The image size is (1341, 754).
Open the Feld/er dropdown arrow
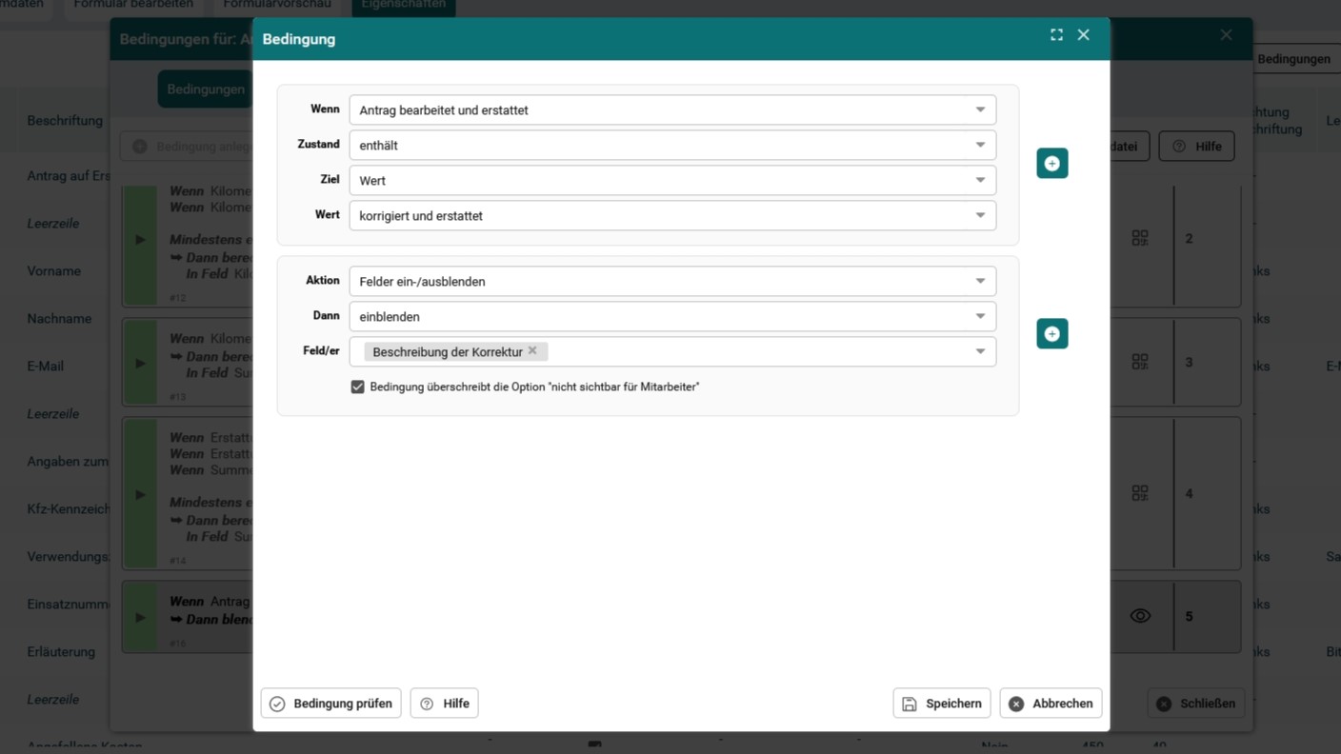[x=980, y=352]
